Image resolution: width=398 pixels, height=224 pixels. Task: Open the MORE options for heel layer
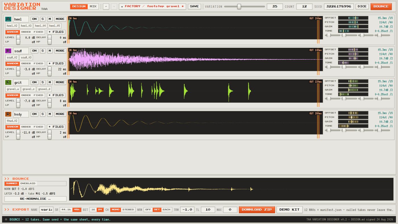coord(60,19)
